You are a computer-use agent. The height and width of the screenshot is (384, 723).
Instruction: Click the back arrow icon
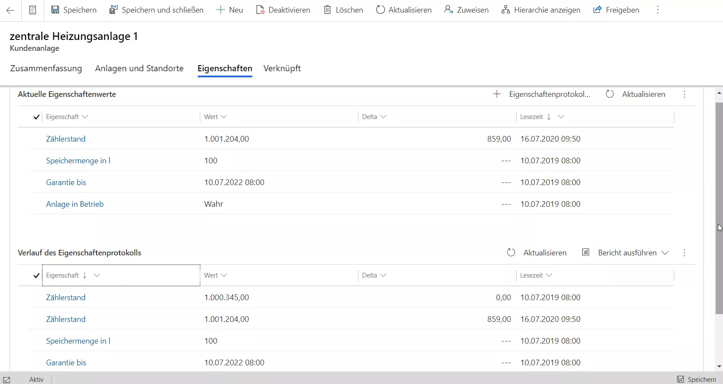(10, 10)
